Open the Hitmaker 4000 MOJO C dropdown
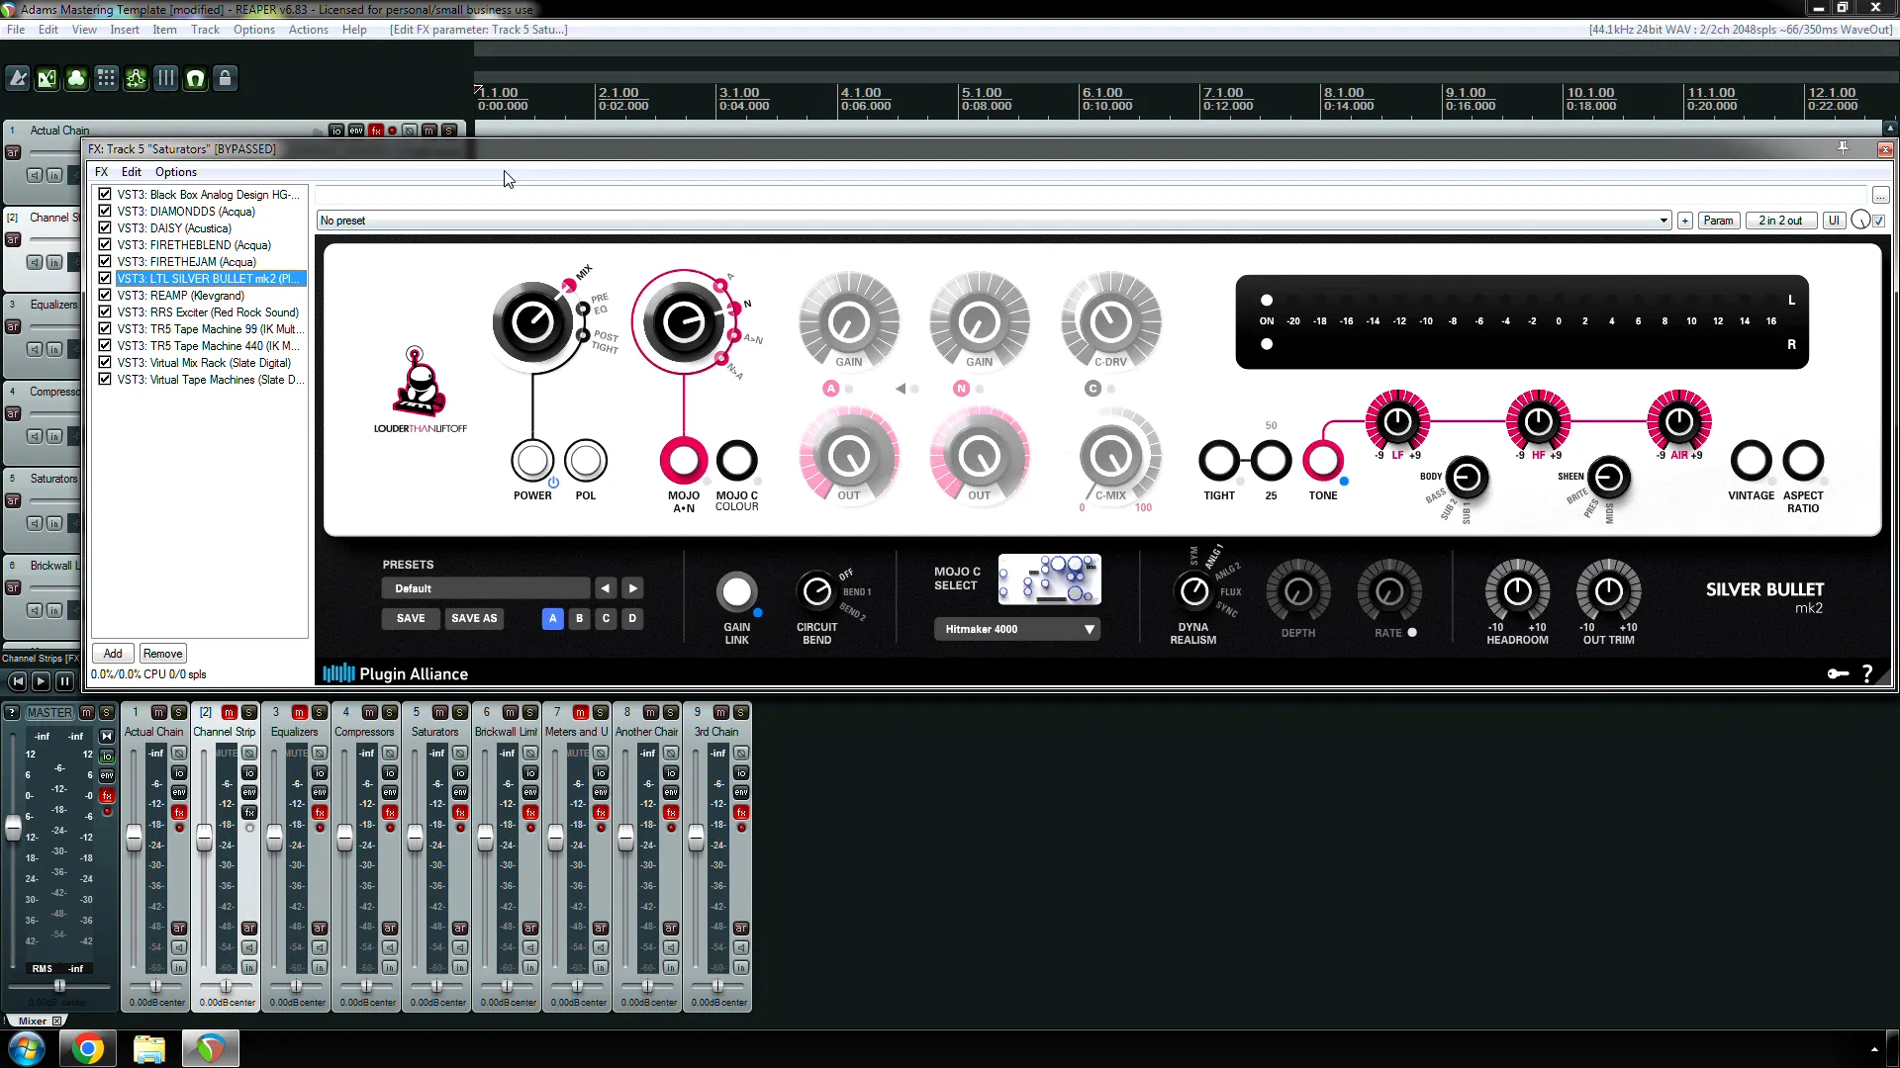Image resolution: width=1900 pixels, height=1068 pixels. tap(1016, 629)
